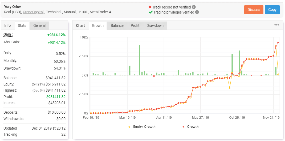Click the blue Copy button
This screenshot has height=141, width=285.
(272, 10)
